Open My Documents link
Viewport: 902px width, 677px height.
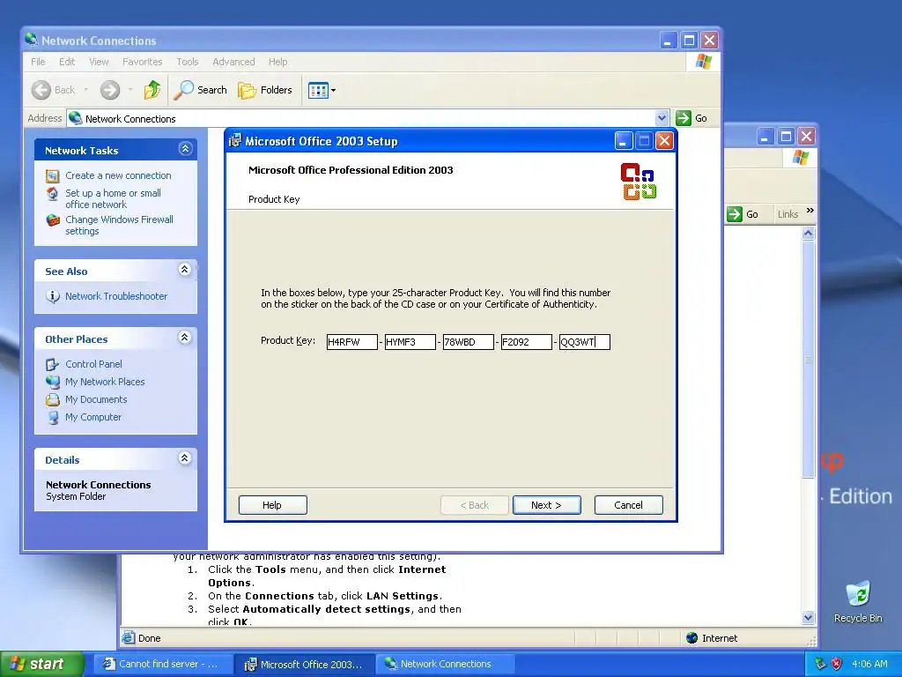click(96, 399)
